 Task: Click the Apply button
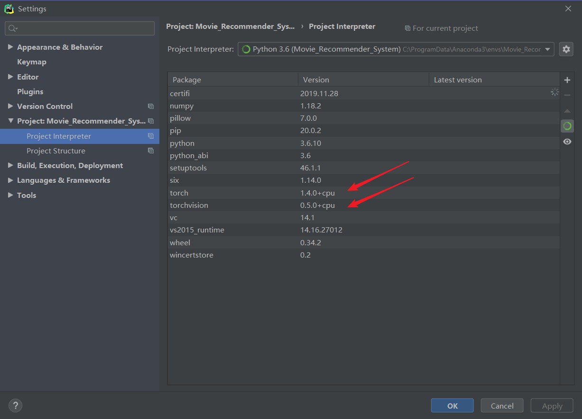point(552,406)
